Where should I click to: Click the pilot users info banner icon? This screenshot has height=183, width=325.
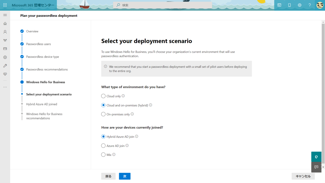pos(105,66)
